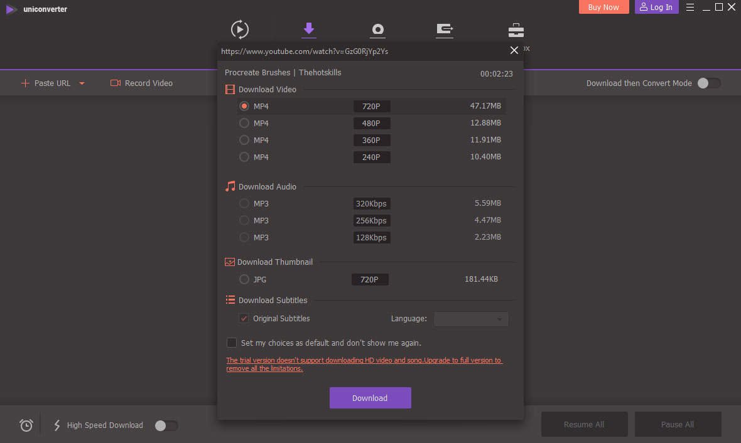This screenshot has height=443, width=741.
Task: Click the Download Subtitles list icon
Action: tap(230, 300)
